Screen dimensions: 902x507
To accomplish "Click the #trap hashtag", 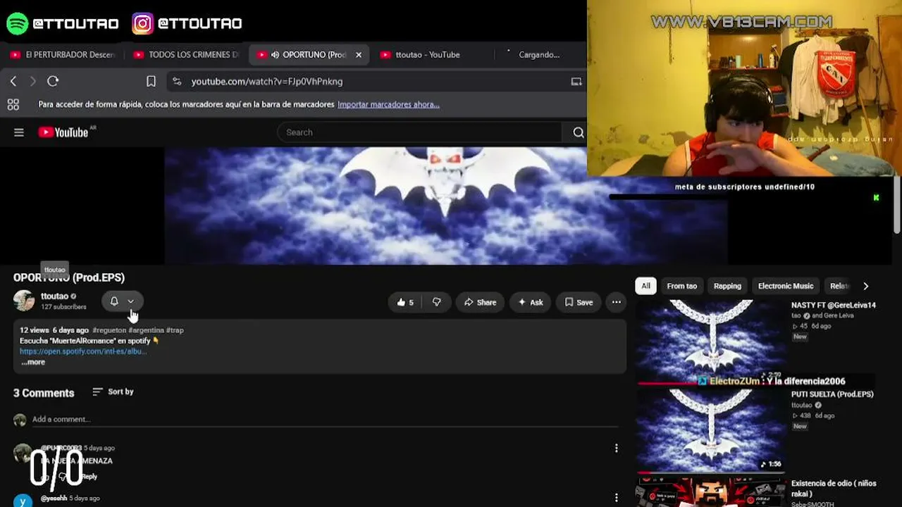I will pyautogui.click(x=175, y=330).
